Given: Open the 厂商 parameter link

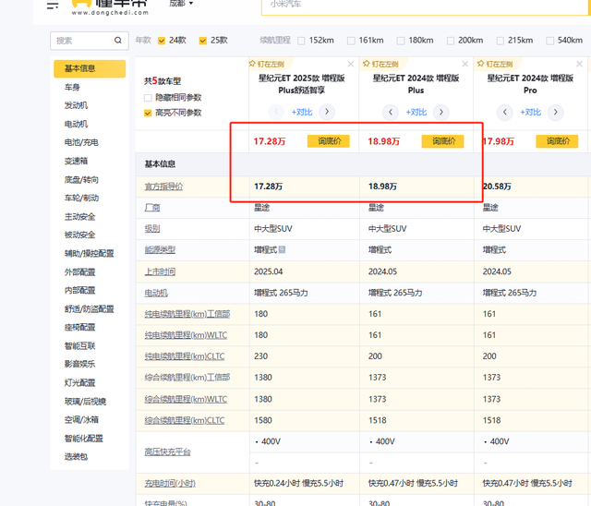Looking at the screenshot, I should coord(152,208).
